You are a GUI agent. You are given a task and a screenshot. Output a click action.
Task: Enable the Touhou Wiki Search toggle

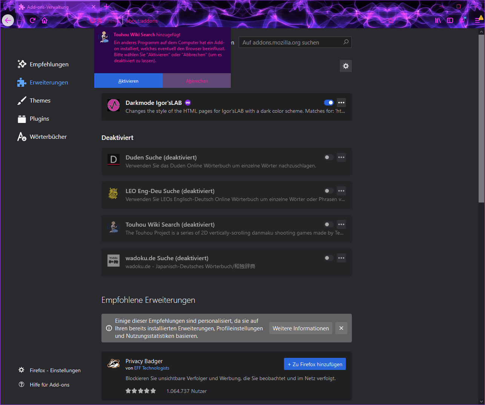pos(329,224)
